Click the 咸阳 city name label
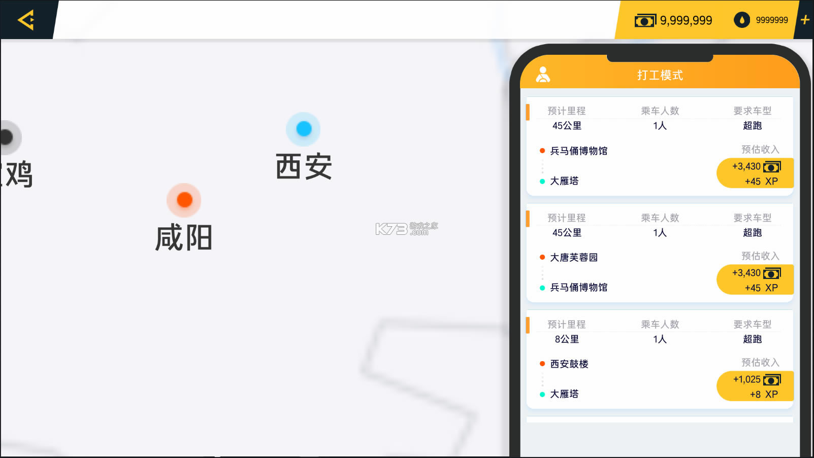 coord(184,237)
